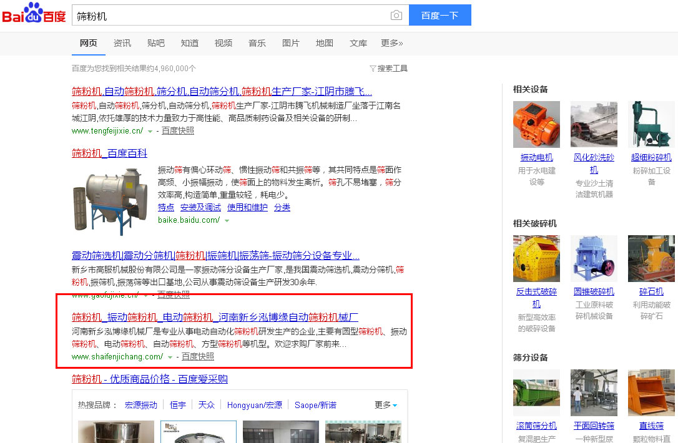Select the 圆锥破碎机 thumbnail
This screenshot has height=443, width=678.
point(594,258)
